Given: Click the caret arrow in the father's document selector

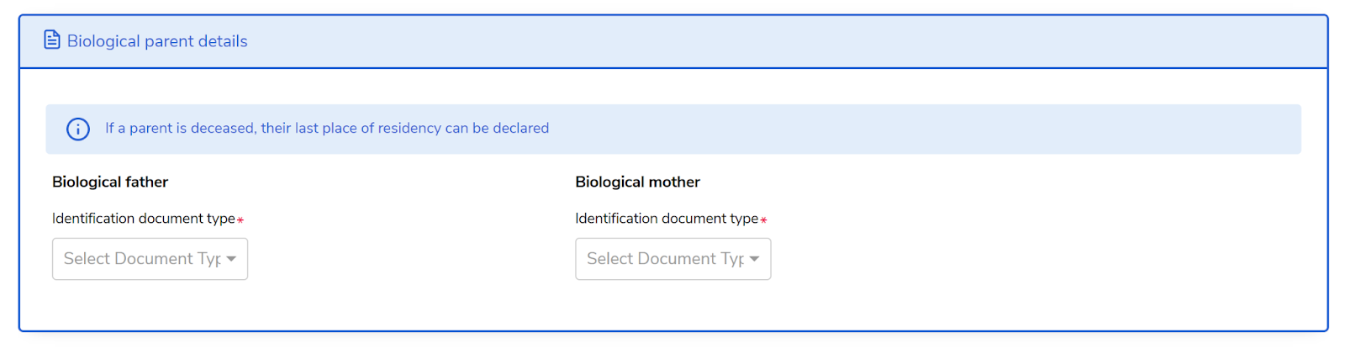Looking at the screenshot, I should click(231, 259).
